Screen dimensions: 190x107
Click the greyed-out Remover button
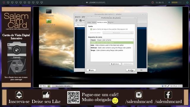[128, 64]
